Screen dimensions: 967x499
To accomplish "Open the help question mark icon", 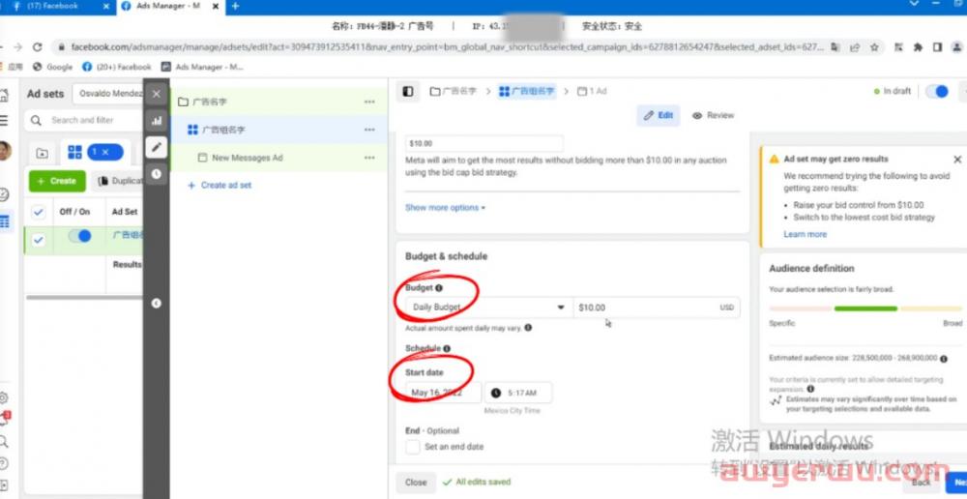I will [x=4, y=463].
